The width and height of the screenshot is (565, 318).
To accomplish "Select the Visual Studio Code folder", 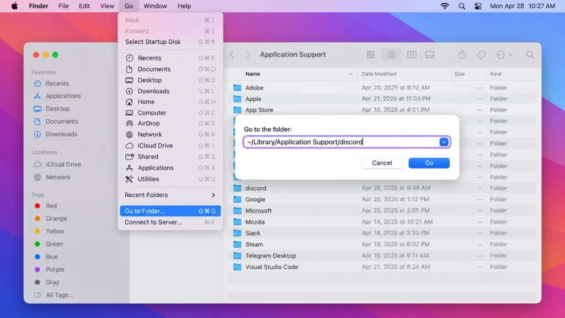I will (x=382, y=267).
